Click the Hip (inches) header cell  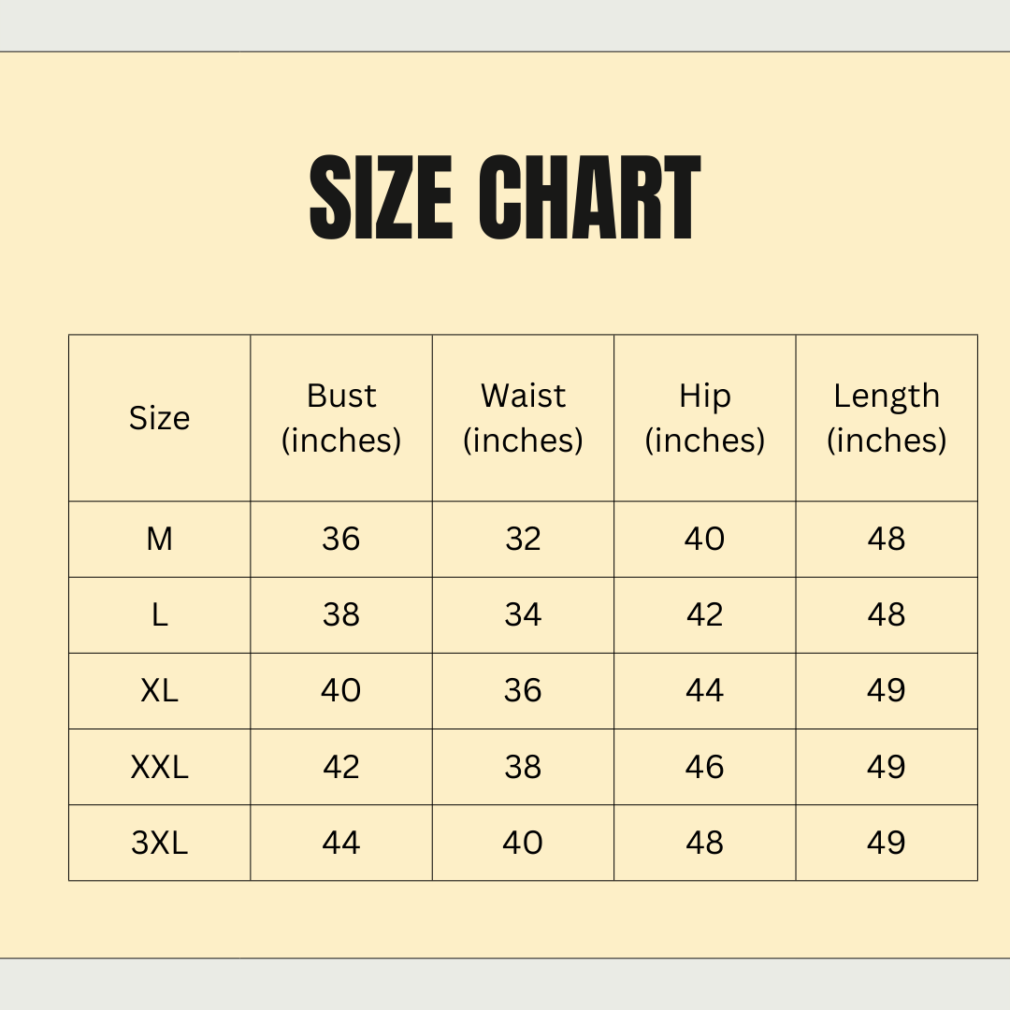pos(704,418)
